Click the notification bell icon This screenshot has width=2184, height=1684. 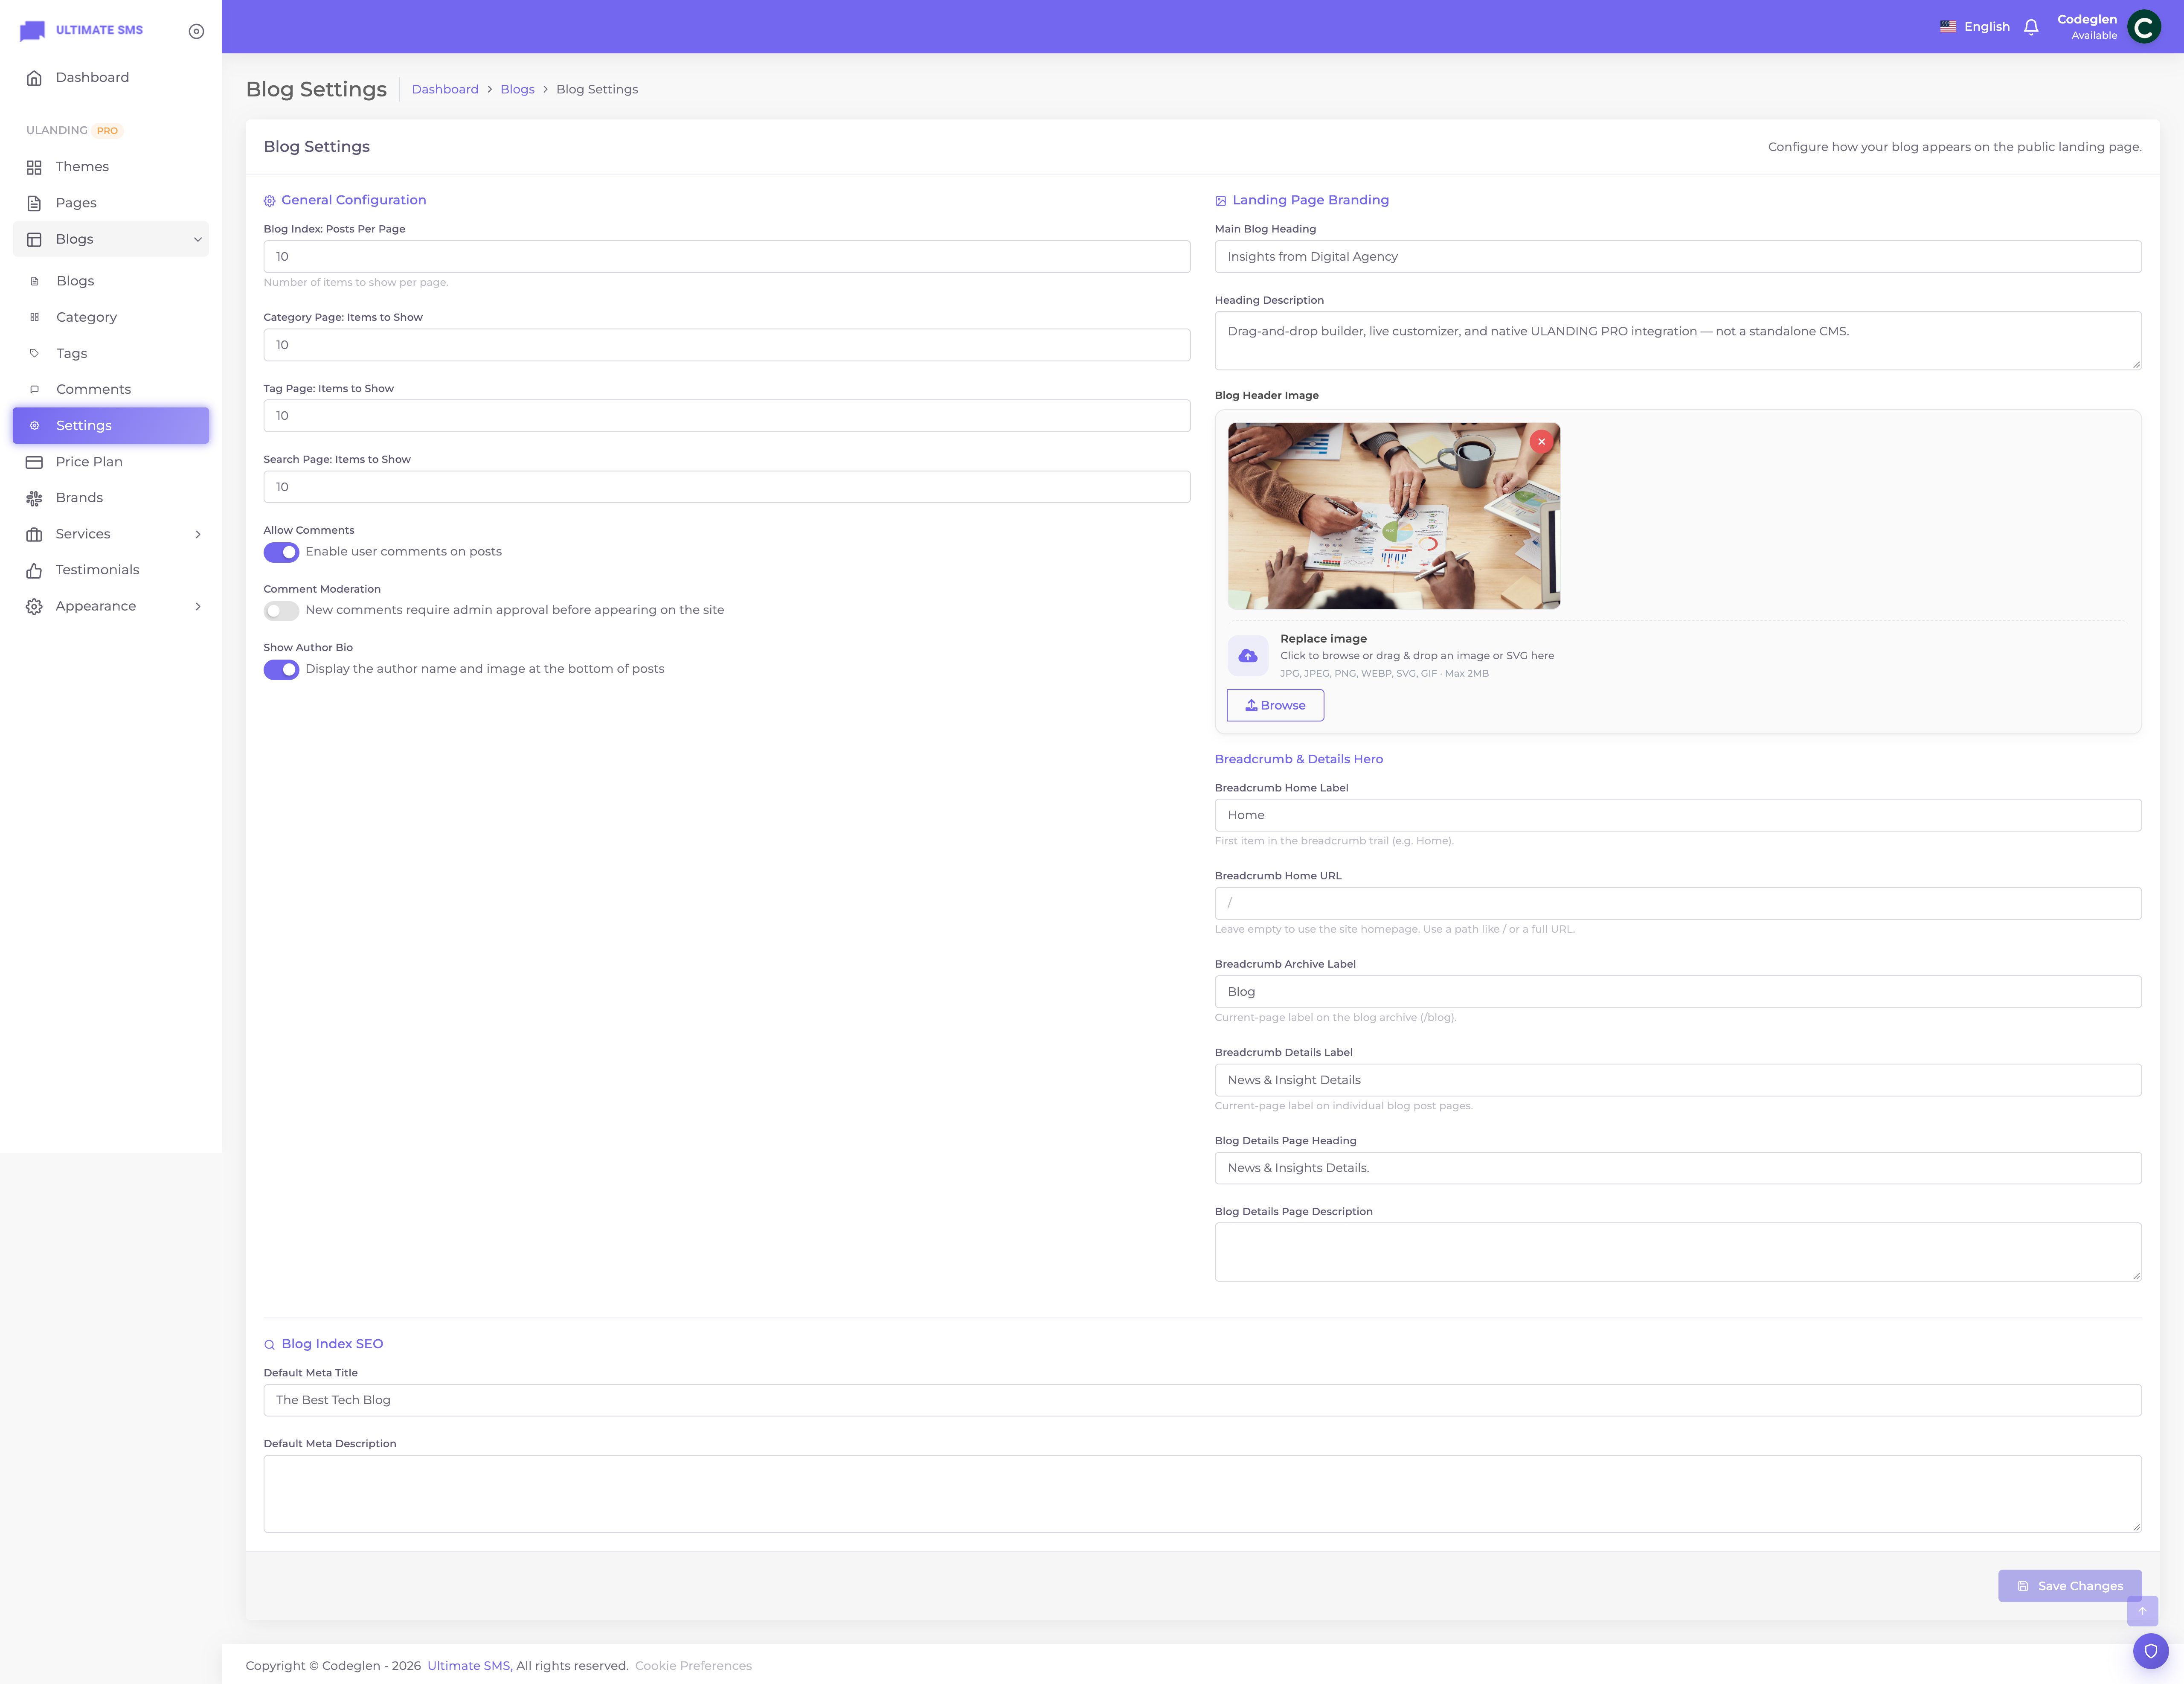[2030, 27]
